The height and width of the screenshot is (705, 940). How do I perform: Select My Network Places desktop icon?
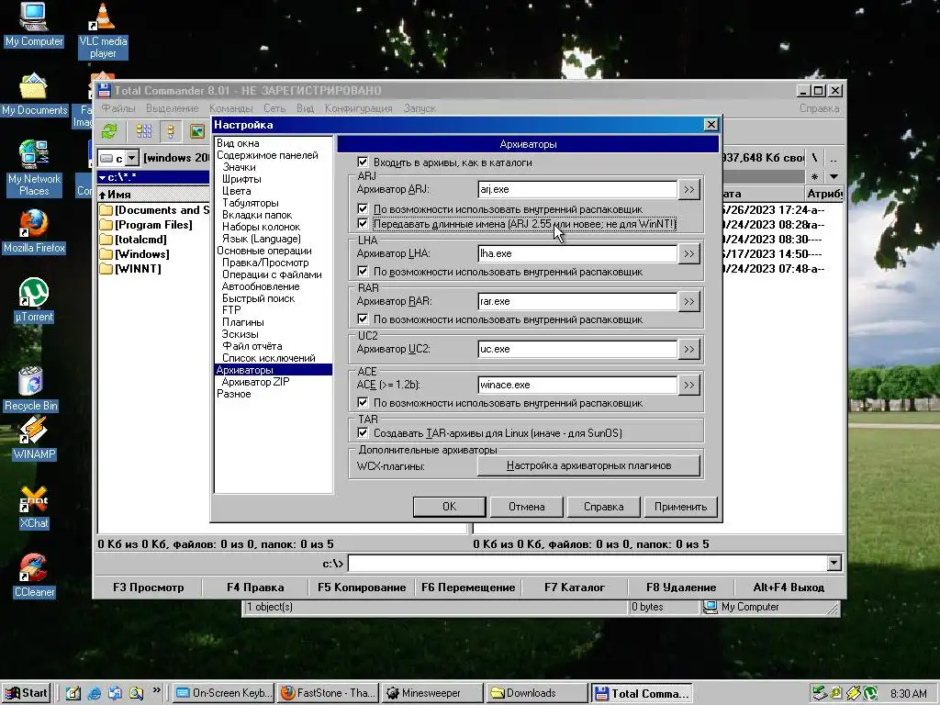pyautogui.click(x=34, y=168)
